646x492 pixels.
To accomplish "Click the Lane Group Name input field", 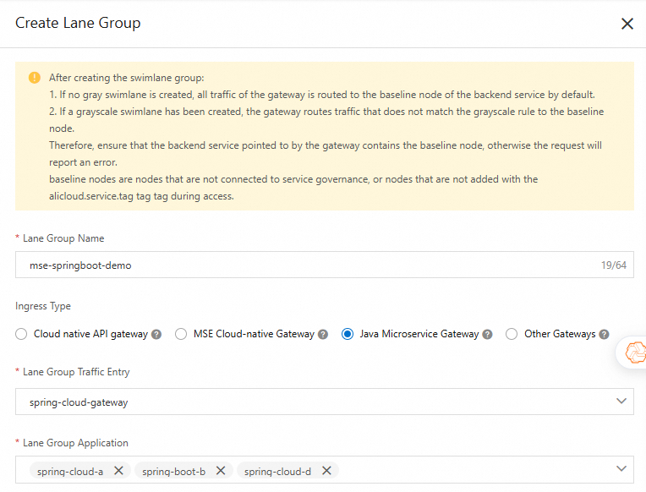I will (325, 265).
